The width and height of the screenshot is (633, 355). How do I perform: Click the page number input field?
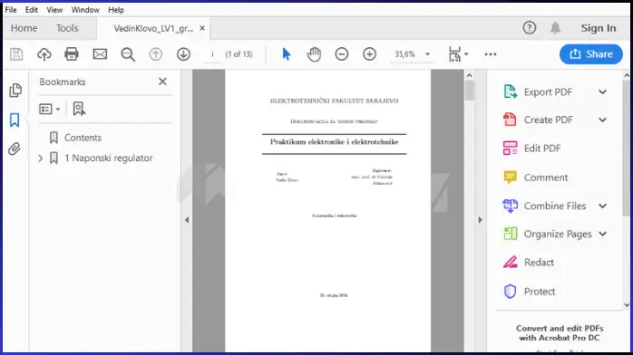[x=213, y=54]
